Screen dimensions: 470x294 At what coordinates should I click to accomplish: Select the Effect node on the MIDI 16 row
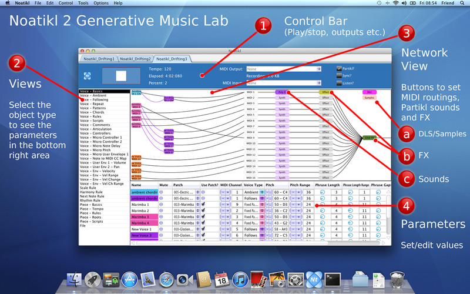326,178
